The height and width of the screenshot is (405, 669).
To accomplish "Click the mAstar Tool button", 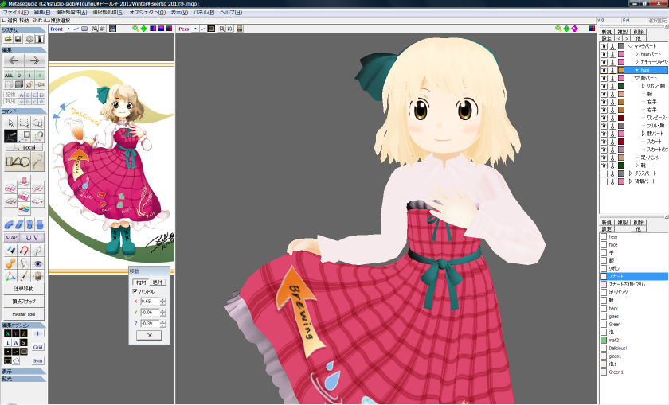I will tap(24, 313).
